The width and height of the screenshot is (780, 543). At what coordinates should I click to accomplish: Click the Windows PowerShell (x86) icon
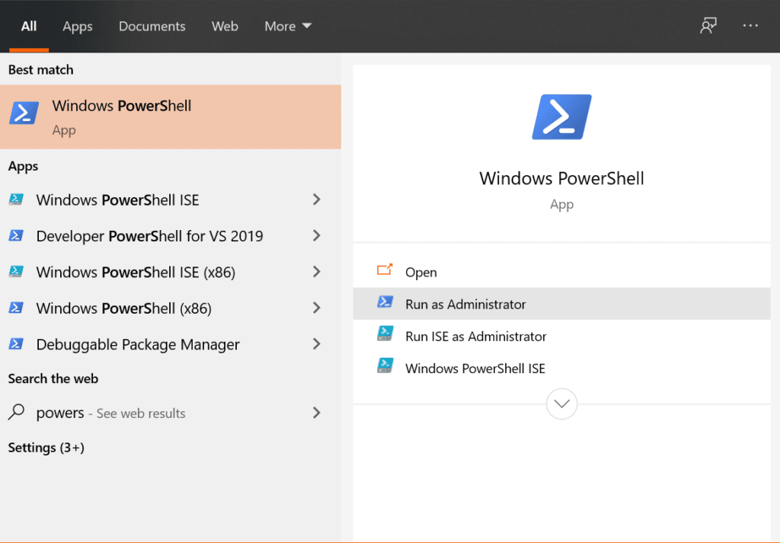point(16,308)
